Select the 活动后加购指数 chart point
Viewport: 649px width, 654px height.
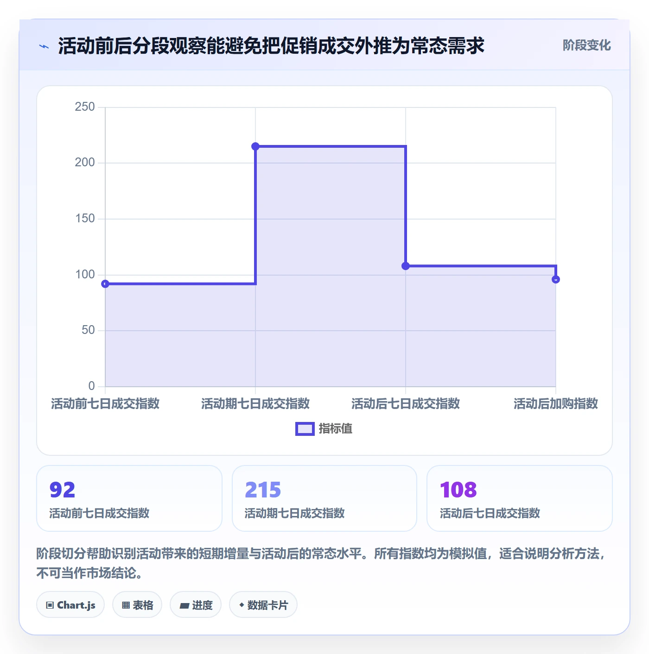556,279
